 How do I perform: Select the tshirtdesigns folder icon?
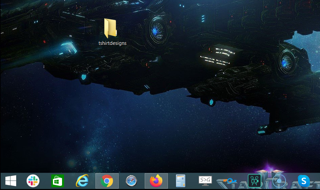[x=110, y=28]
